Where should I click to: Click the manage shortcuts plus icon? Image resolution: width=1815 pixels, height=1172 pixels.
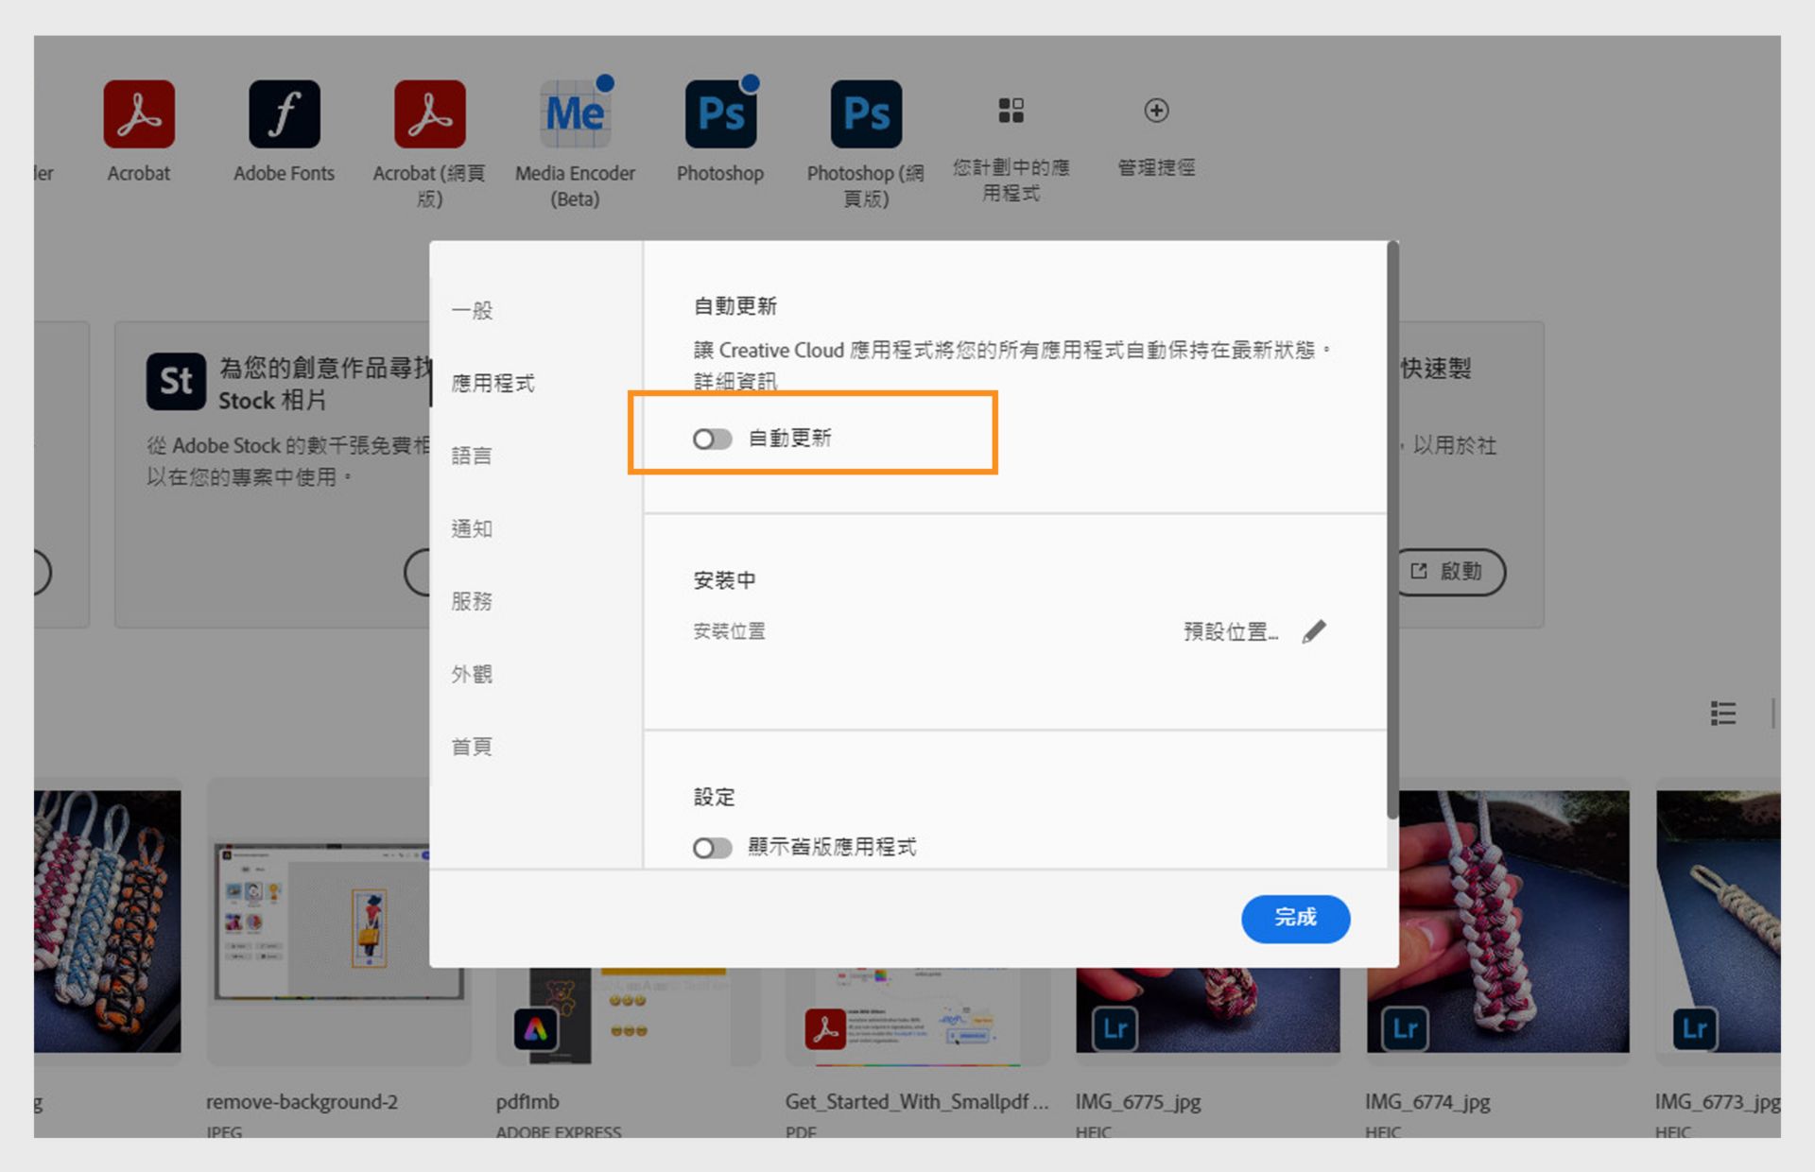click(x=1156, y=111)
